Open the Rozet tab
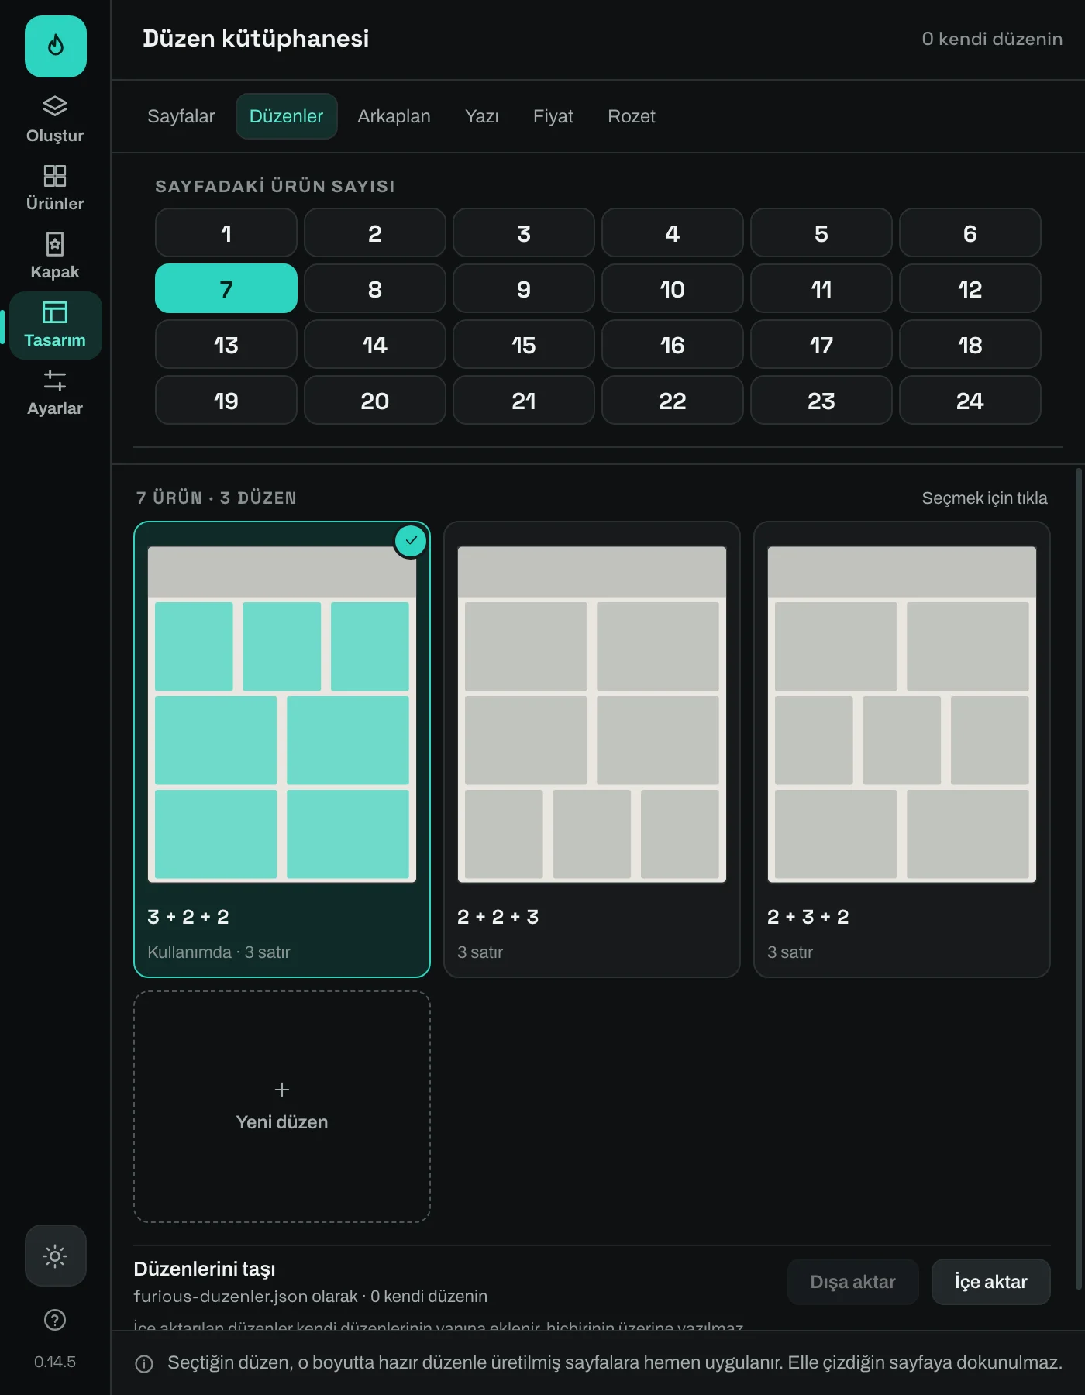 click(632, 116)
